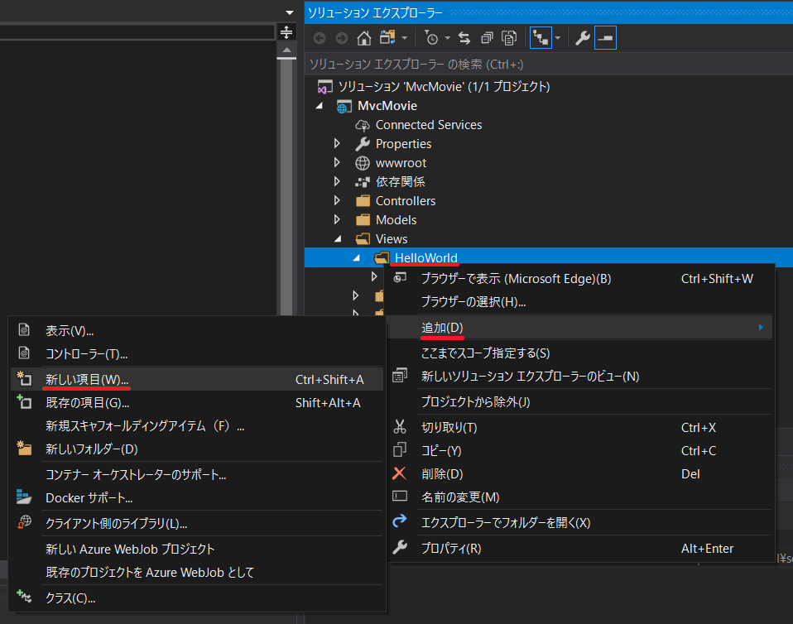
Task: Click the Show All Files icon
Action: pos(509,38)
